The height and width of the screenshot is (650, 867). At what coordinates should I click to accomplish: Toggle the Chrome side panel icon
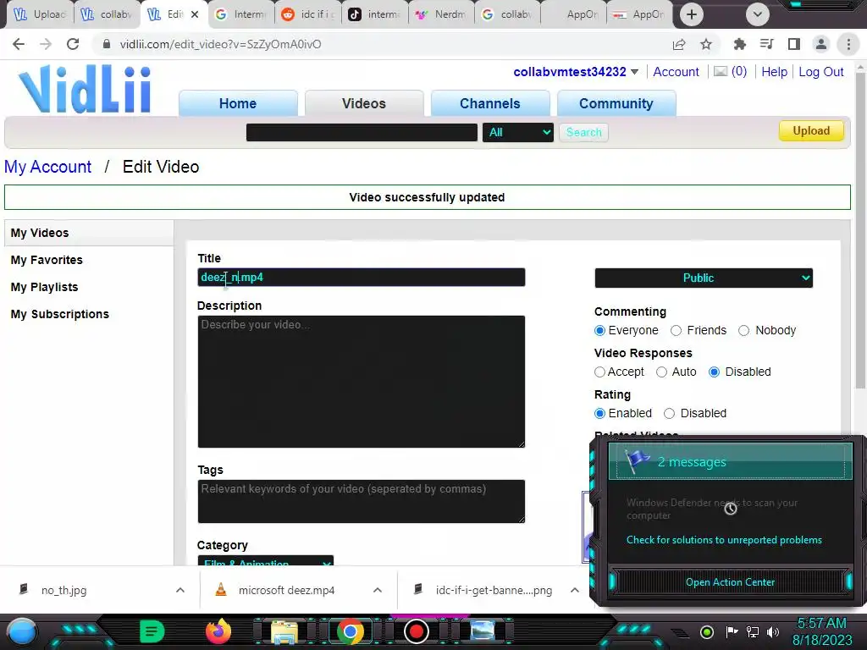tap(794, 44)
